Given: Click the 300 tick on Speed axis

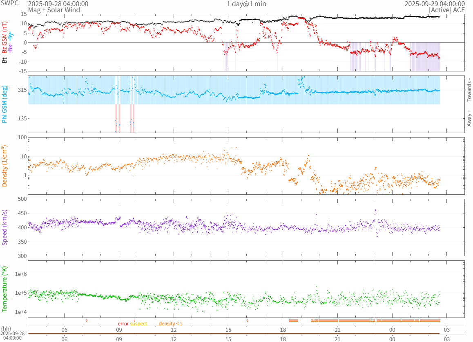Looking at the screenshot, I should 22,256.
